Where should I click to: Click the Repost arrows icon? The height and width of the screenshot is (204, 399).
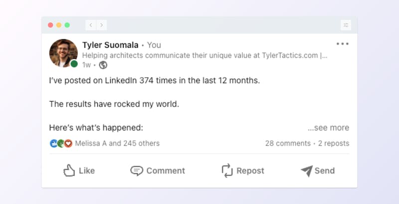pos(227,170)
